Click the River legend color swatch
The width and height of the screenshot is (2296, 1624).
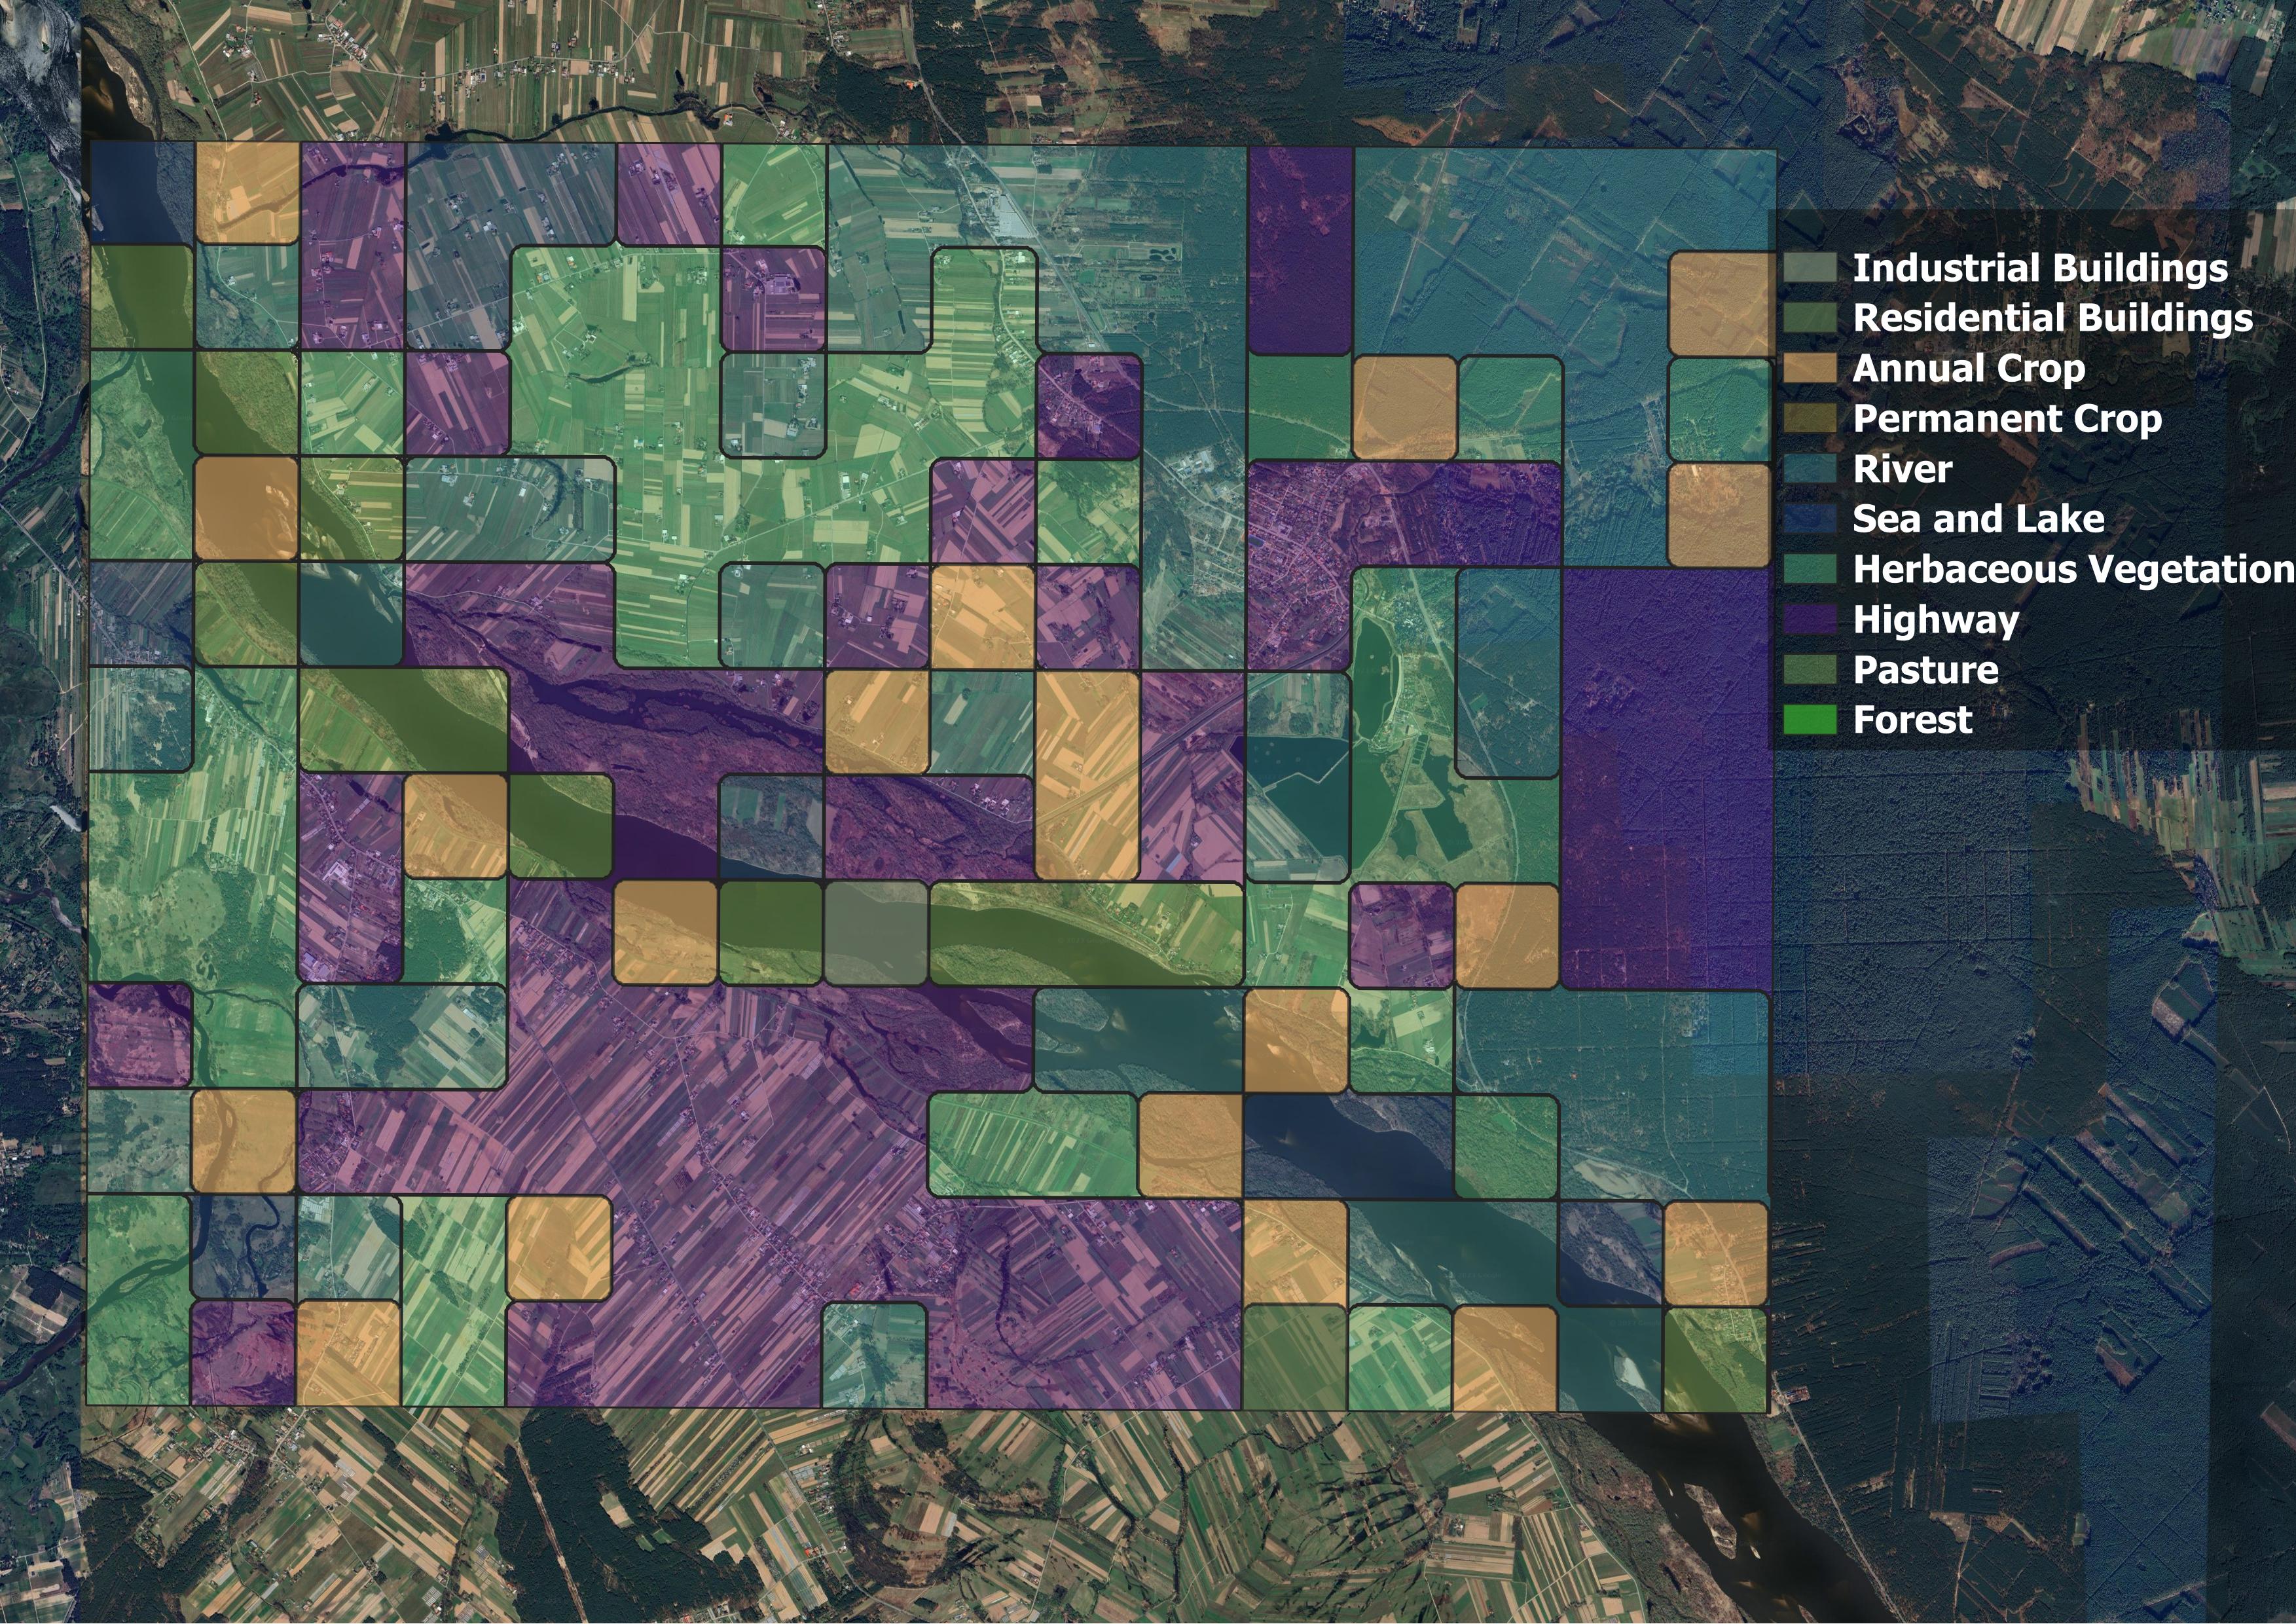(x=1810, y=469)
